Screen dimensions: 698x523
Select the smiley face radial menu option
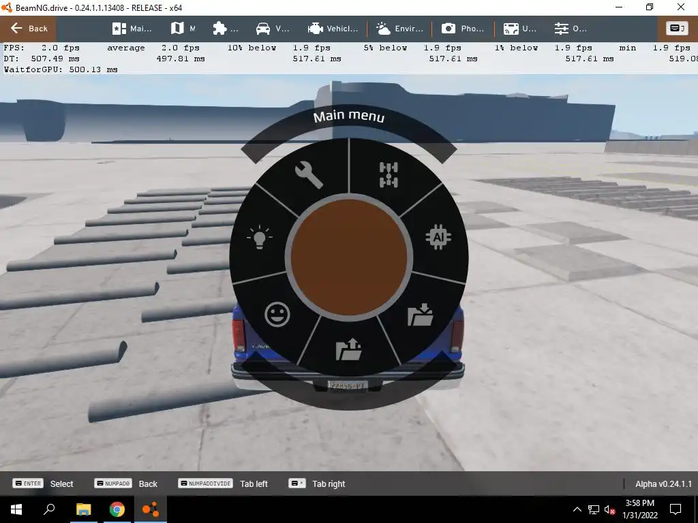tap(277, 315)
